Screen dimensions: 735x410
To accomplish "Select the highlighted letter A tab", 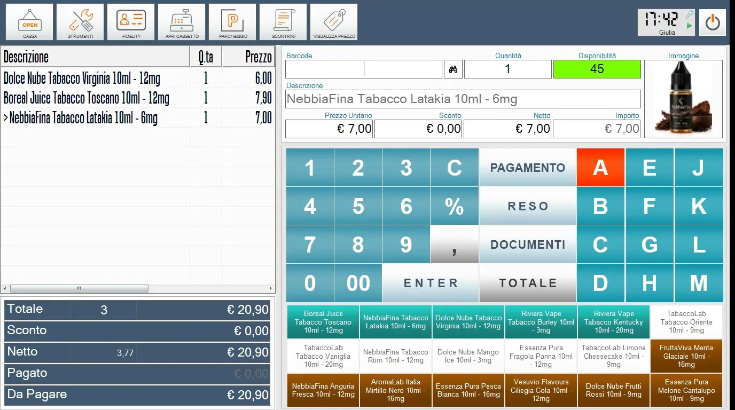I will click(x=601, y=168).
